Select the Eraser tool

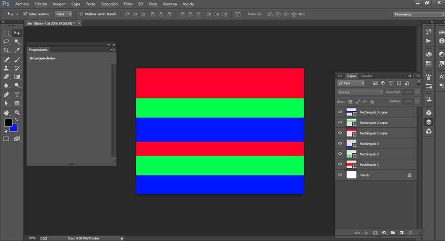(x=6, y=77)
